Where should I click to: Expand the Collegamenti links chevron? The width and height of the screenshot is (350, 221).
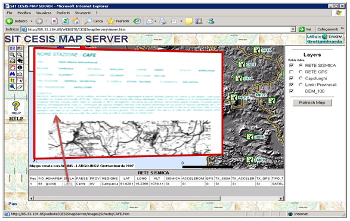point(342,29)
